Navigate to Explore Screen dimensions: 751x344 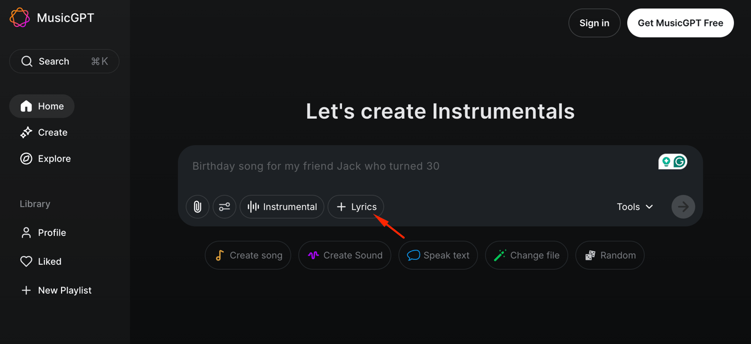pyautogui.click(x=54, y=158)
